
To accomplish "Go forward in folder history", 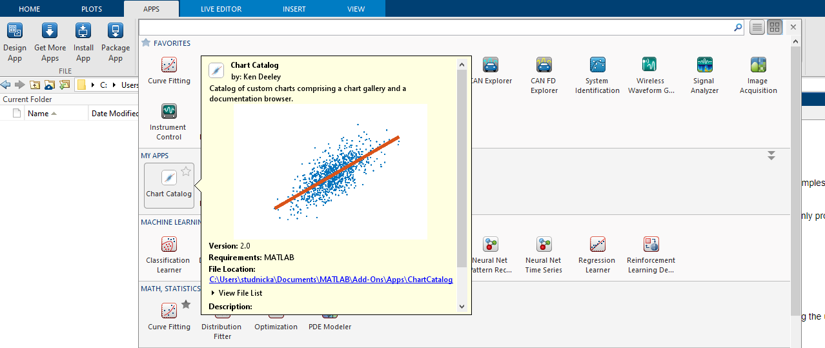I will (20, 85).
